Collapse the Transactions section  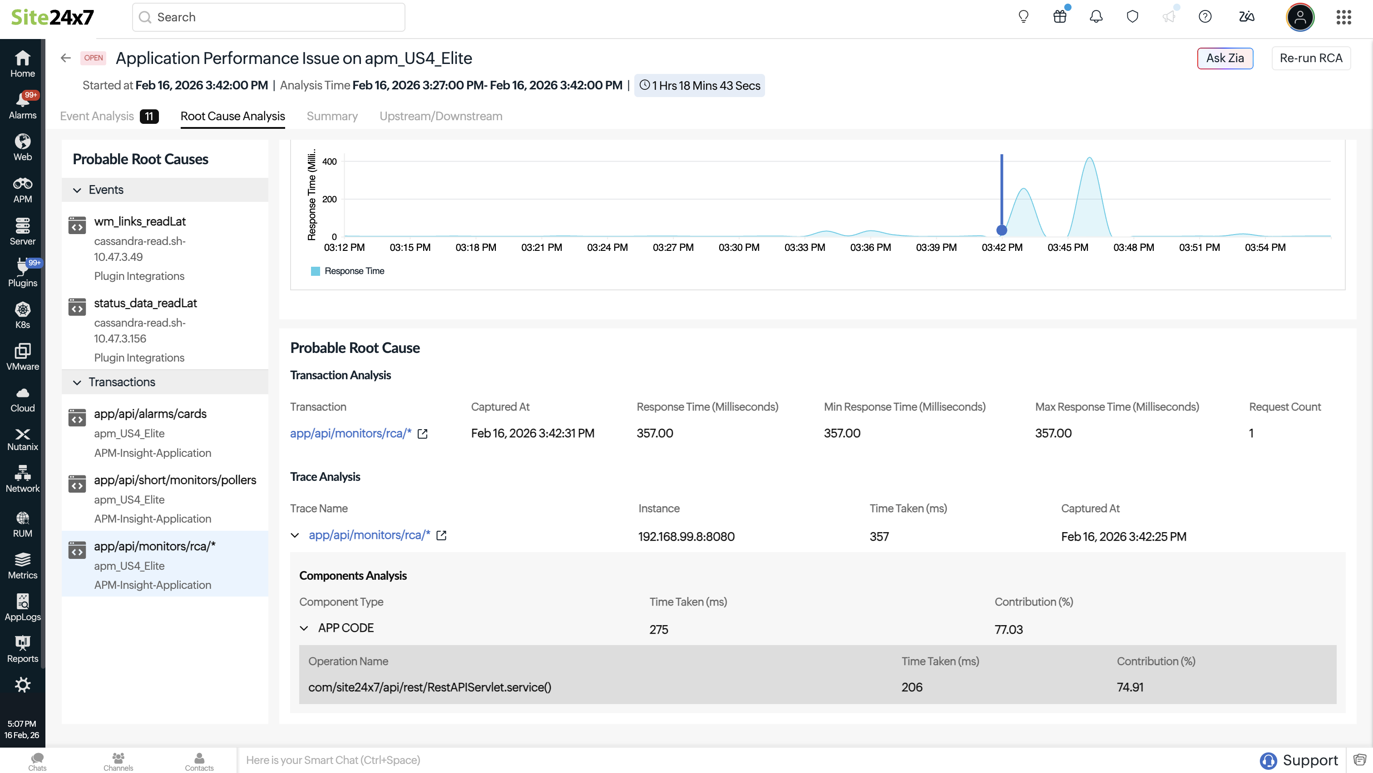tap(77, 382)
